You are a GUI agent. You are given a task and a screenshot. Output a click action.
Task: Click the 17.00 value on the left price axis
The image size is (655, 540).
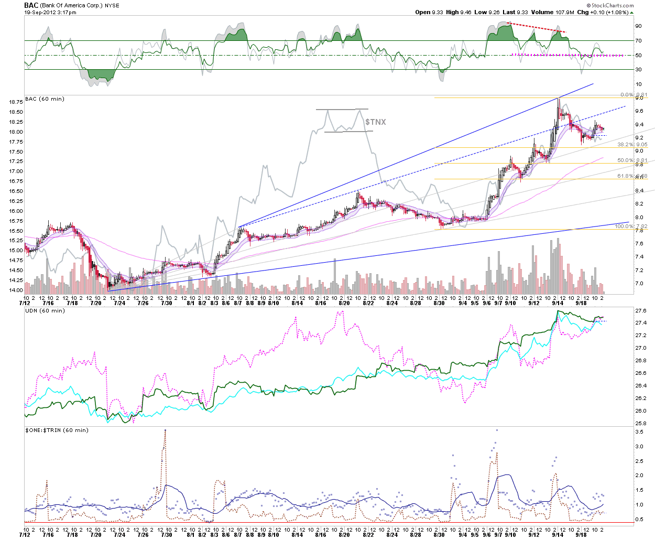pos(16,171)
